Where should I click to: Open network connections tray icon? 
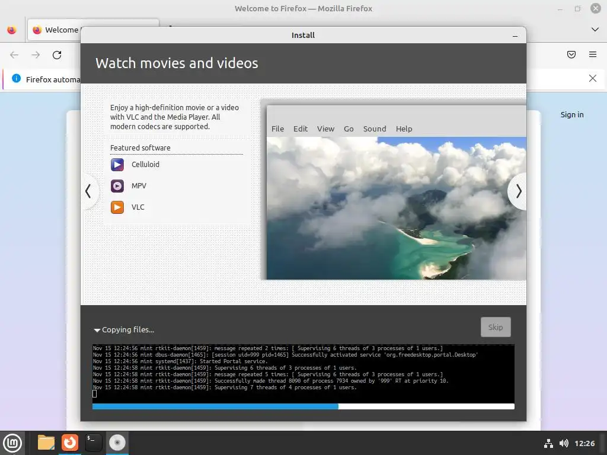pyautogui.click(x=548, y=443)
